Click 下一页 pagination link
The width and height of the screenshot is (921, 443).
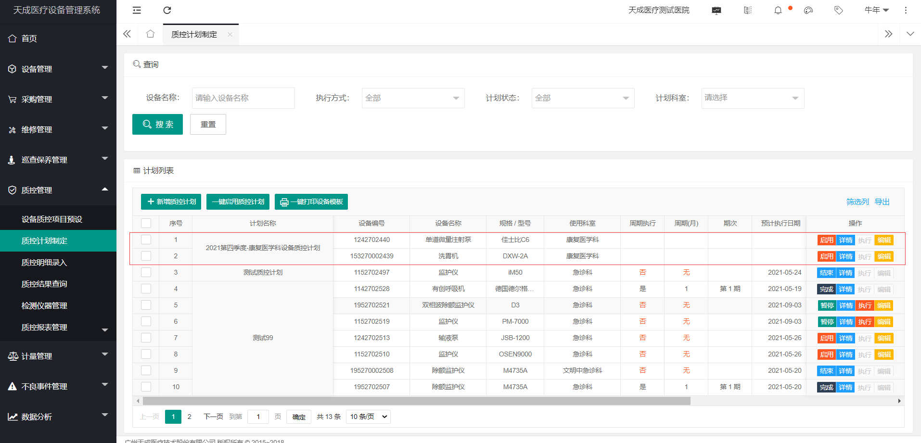(x=213, y=417)
